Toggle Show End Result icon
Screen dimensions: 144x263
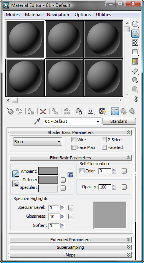tap(115, 111)
